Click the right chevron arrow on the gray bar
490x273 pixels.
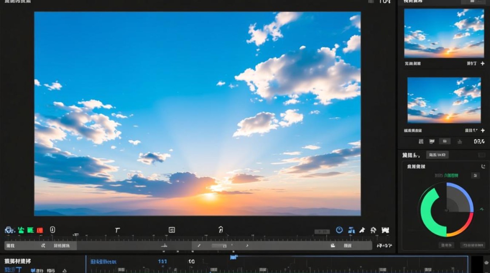point(247,246)
